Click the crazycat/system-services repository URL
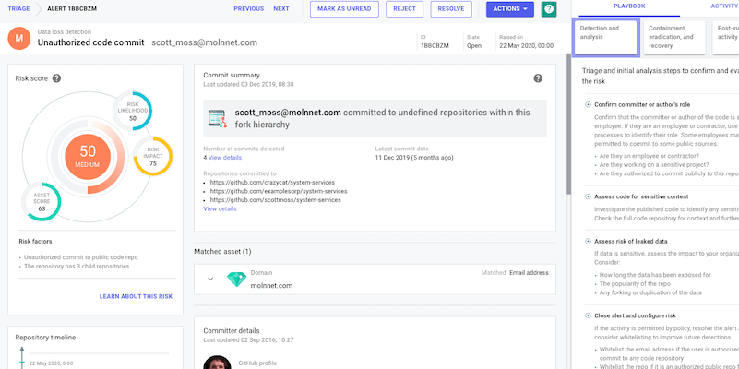The height and width of the screenshot is (369, 739). coord(272,183)
